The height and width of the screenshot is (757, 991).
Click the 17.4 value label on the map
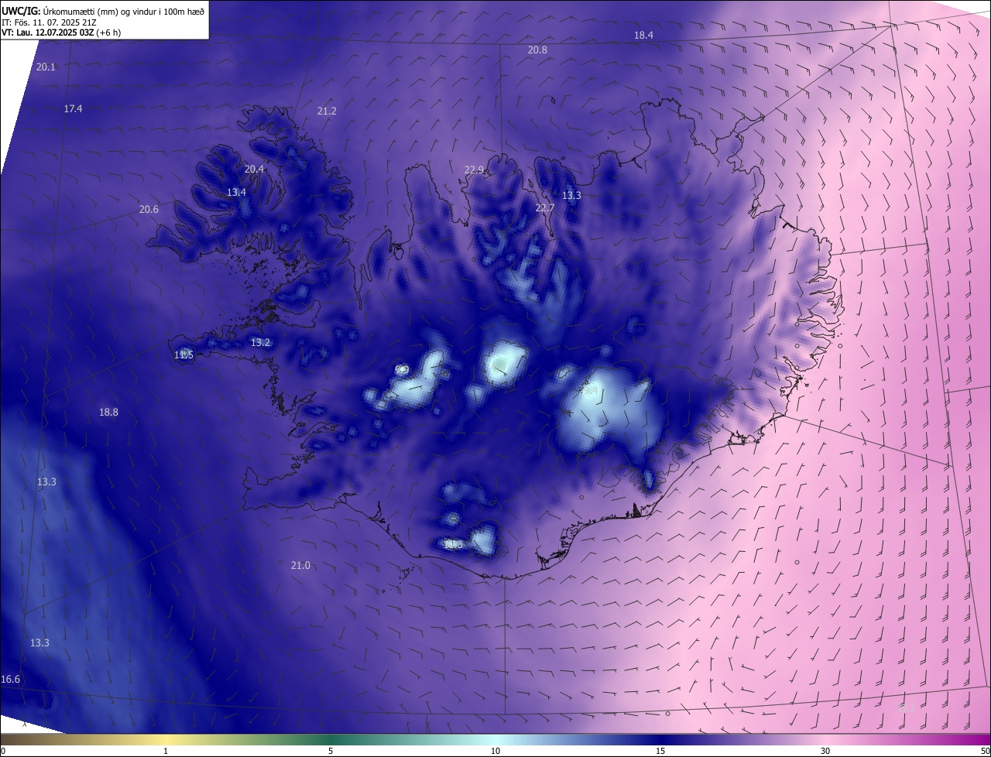pos(73,109)
